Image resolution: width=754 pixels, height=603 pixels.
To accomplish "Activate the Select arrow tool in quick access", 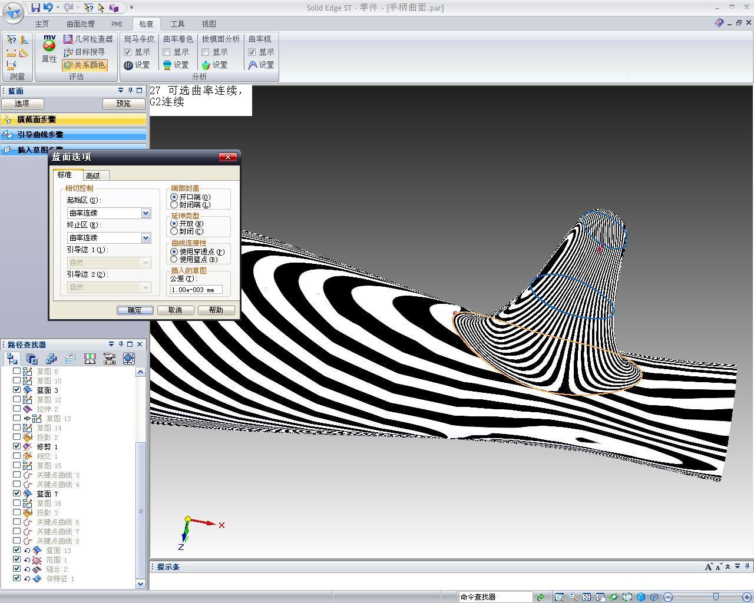I will [101, 8].
